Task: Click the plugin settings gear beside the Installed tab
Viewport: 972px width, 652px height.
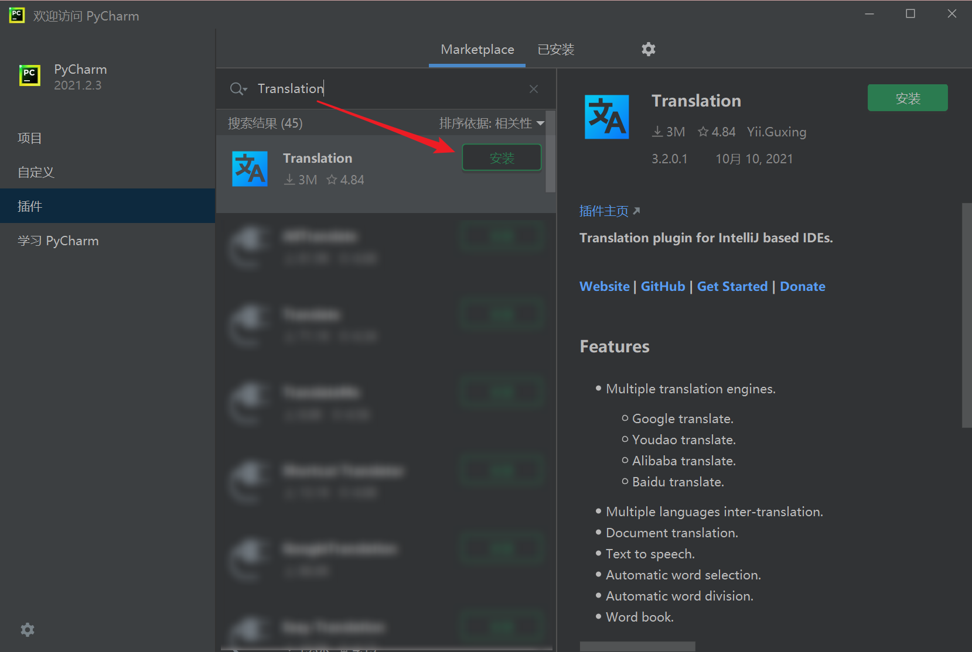Action: tap(648, 49)
